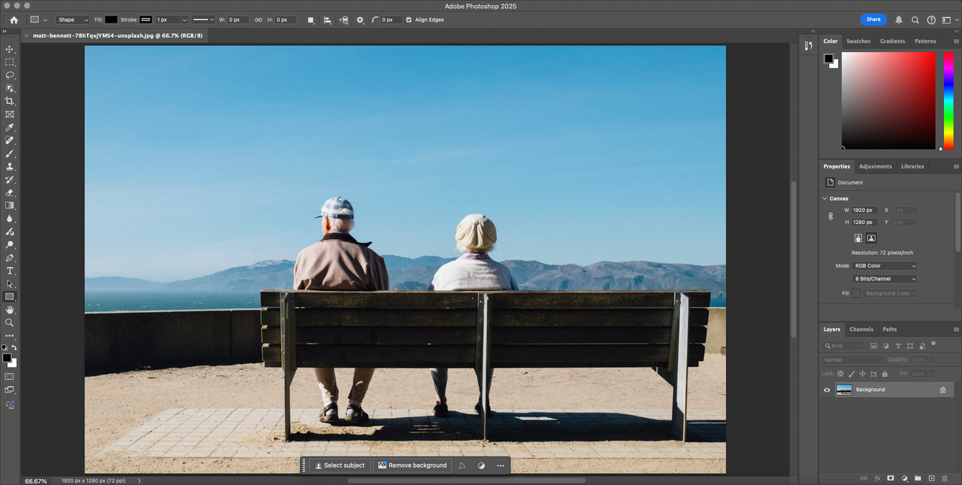Click the Stroke color swatch in options bar

click(x=146, y=20)
